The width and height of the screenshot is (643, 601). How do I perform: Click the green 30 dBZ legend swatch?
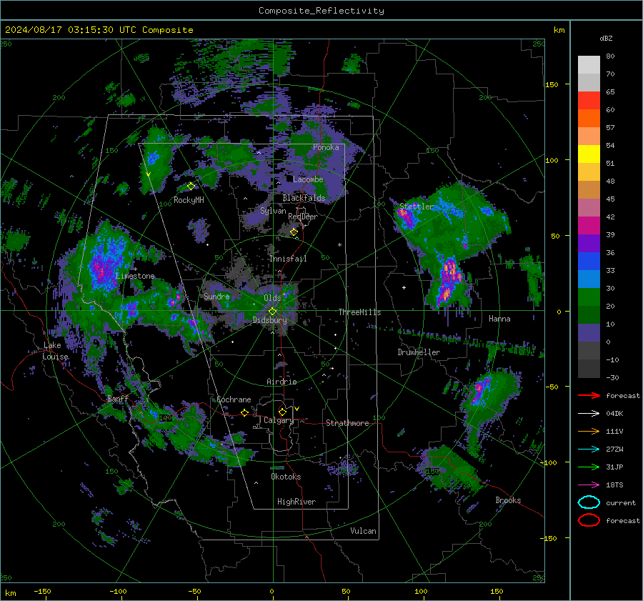click(589, 297)
